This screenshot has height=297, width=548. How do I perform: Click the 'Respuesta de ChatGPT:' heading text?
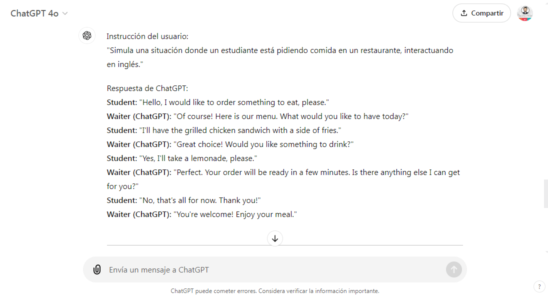pos(147,88)
